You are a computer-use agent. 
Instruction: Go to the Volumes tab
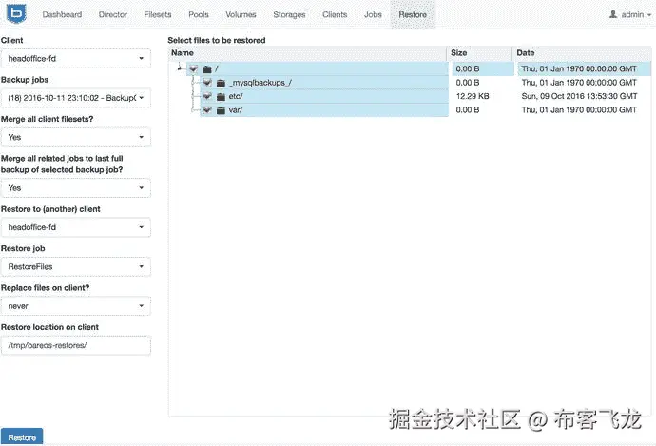point(241,14)
